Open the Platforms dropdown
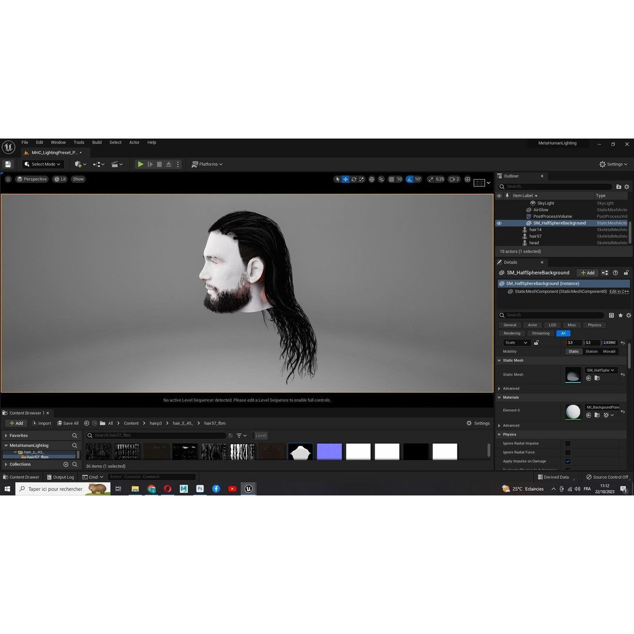The image size is (634, 634). click(207, 164)
